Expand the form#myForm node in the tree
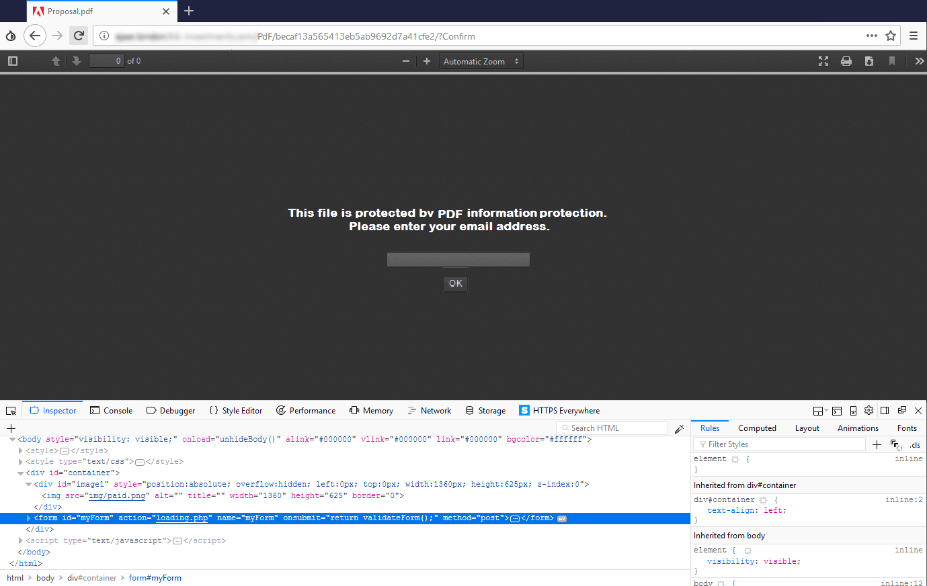The height and width of the screenshot is (586, 927). [28, 518]
